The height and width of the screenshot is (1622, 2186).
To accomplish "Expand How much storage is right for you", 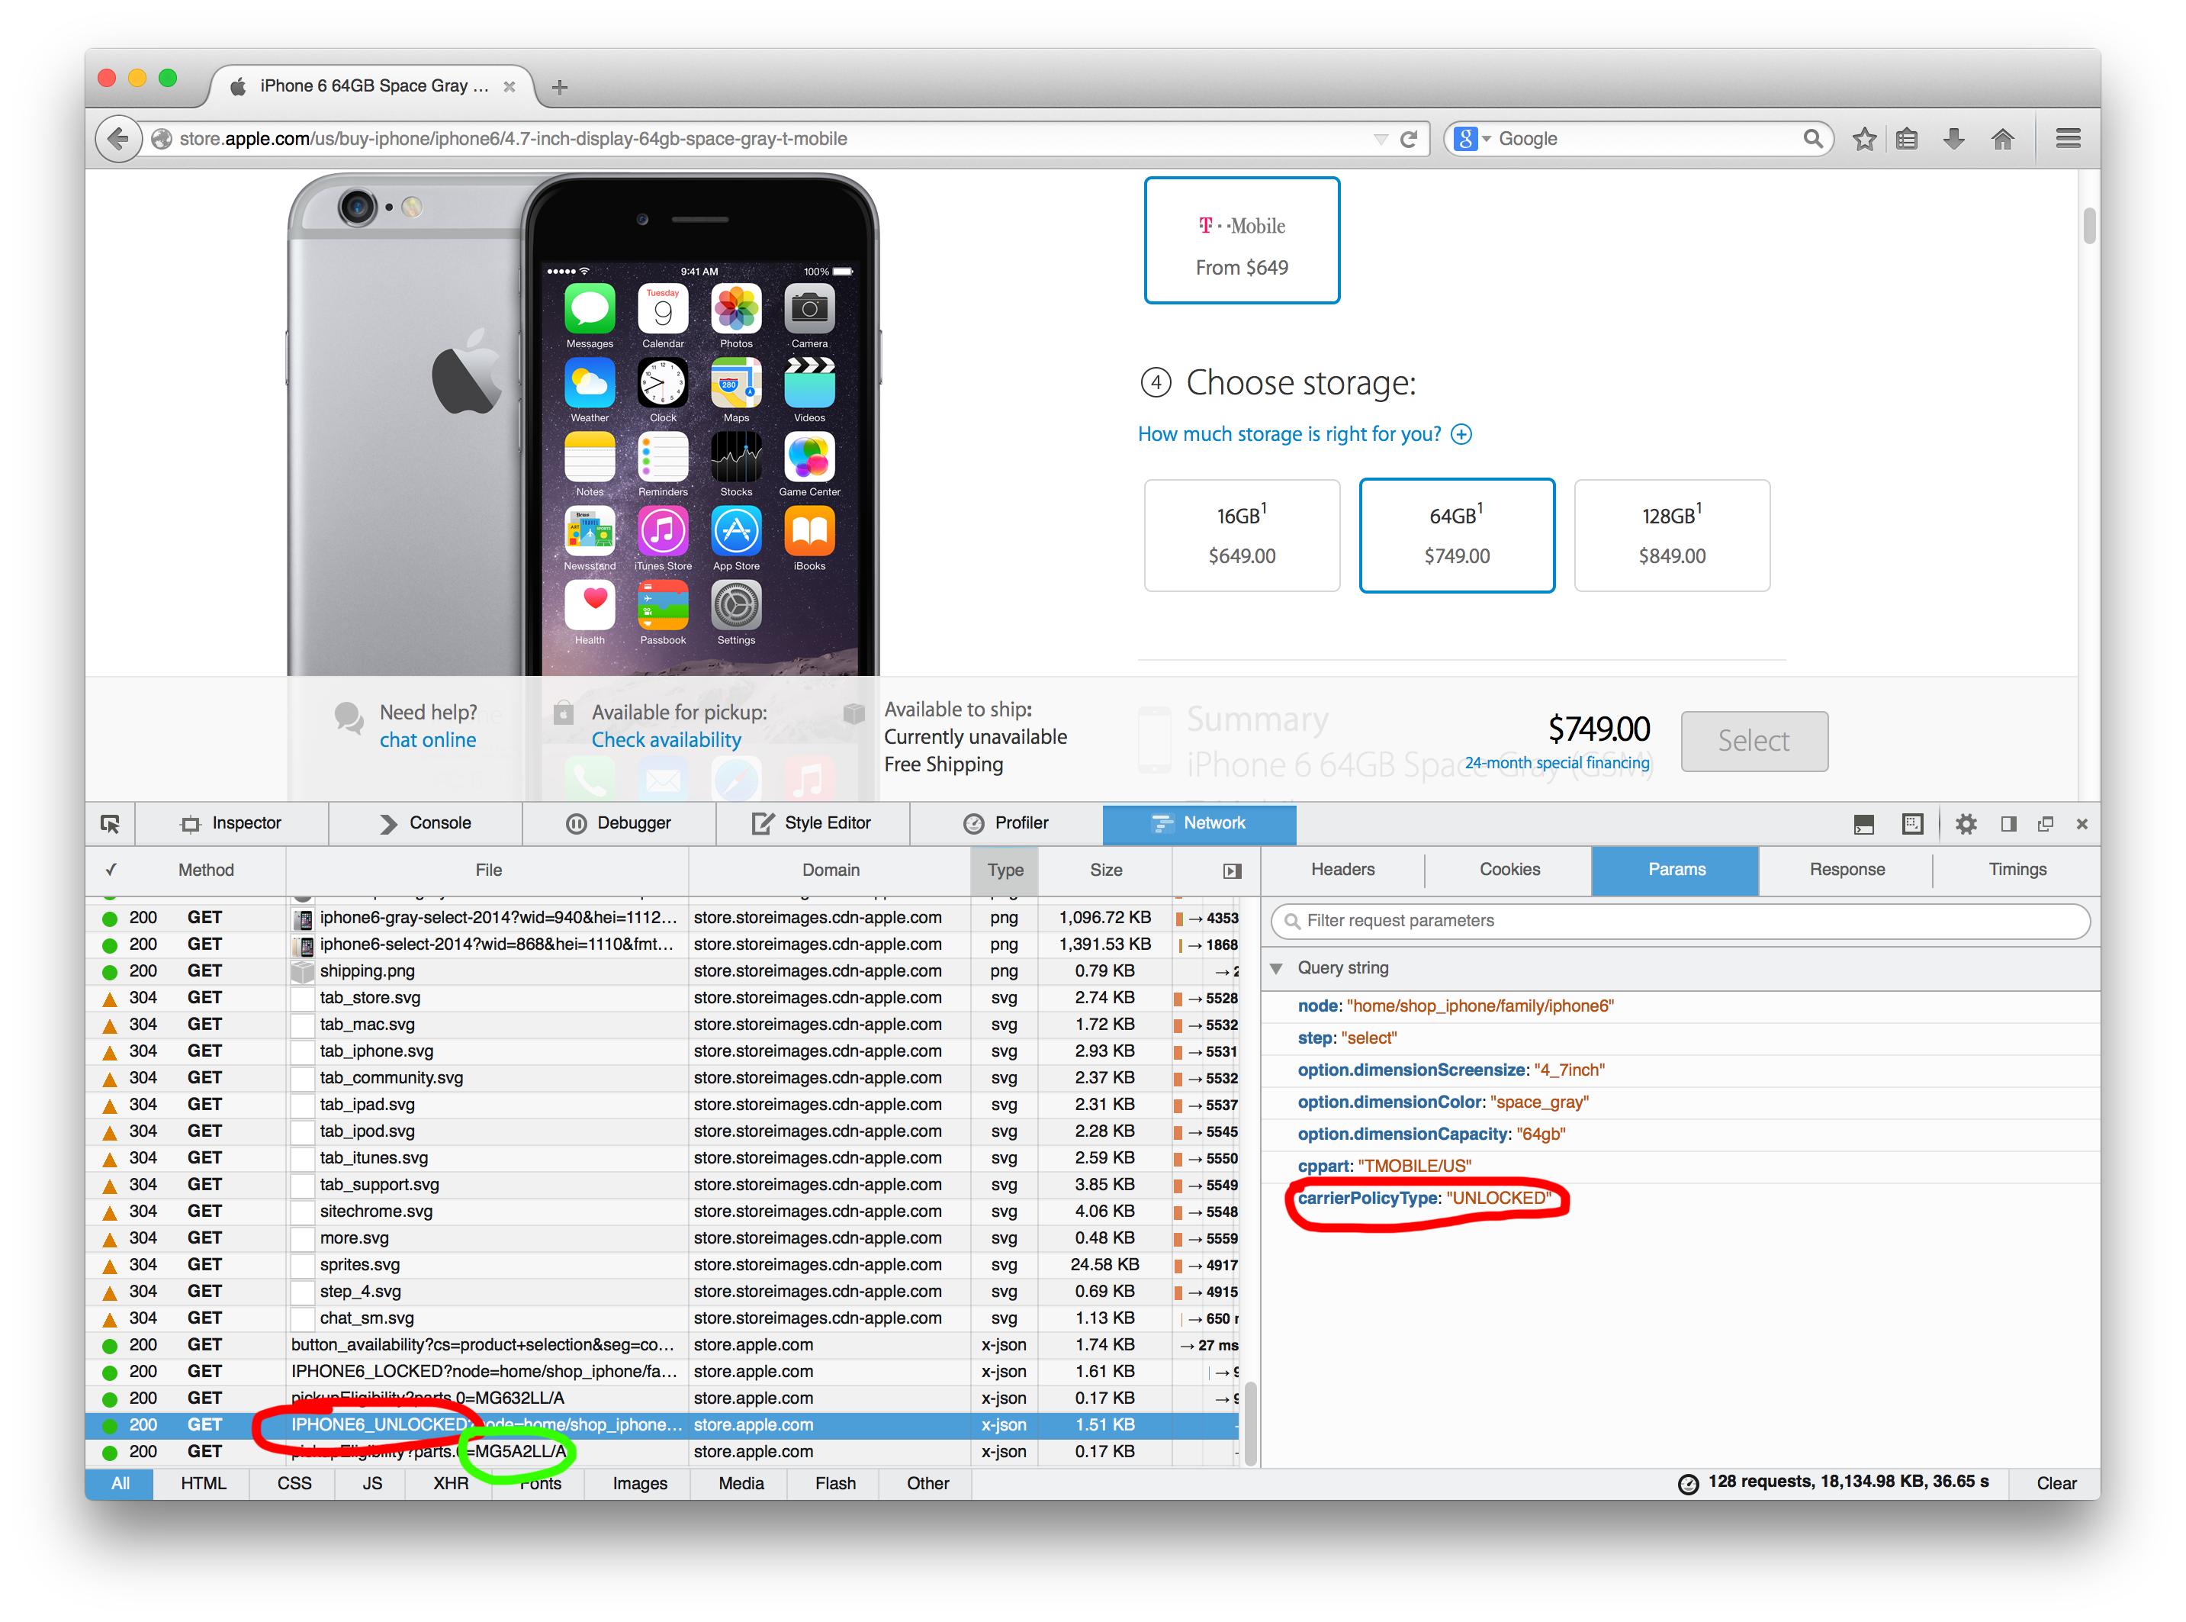I will pos(1304,435).
